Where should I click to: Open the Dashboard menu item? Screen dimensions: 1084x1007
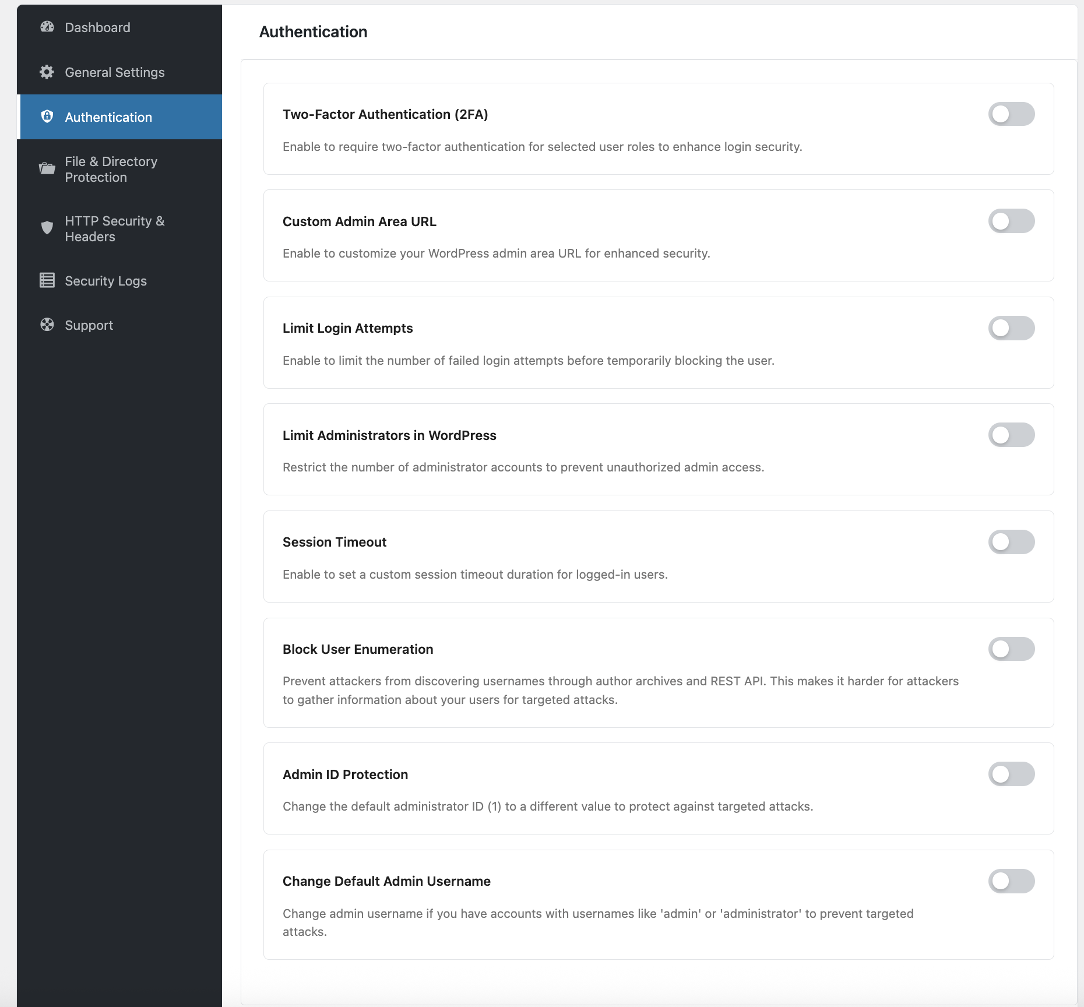(97, 27)
